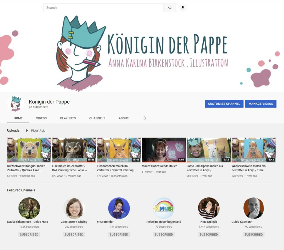Play the Make!; Code!; Read! Trailer thumbnail
284x250 pixels.
point(164,150)
